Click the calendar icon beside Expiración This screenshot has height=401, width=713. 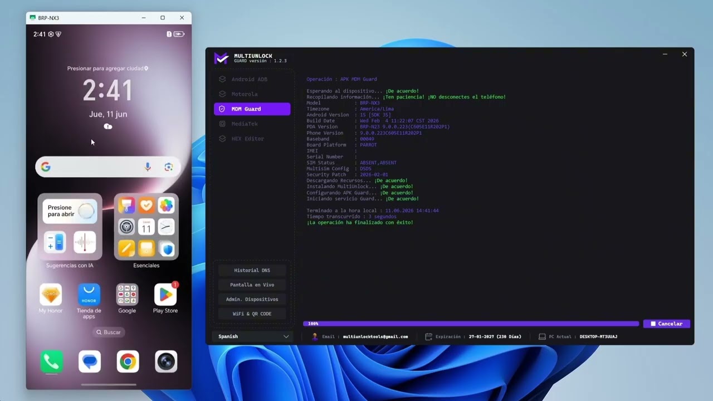point(428,336)
